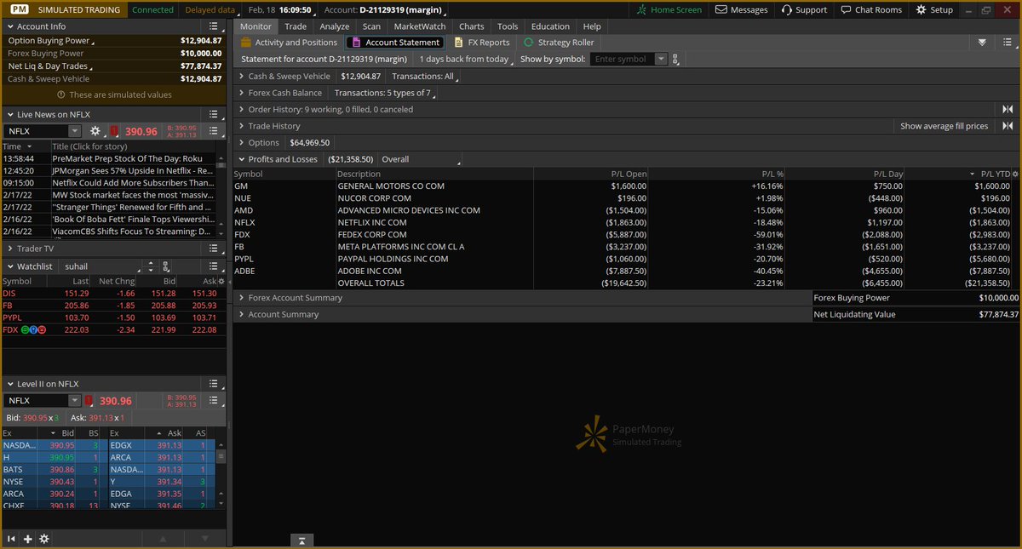Expand Cash & Sweep Vehicle section
This screenshot has height=549, width=1022.
[241, 77]
